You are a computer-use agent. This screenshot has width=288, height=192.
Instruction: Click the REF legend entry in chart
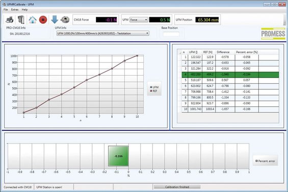click(x=154, y=91)
